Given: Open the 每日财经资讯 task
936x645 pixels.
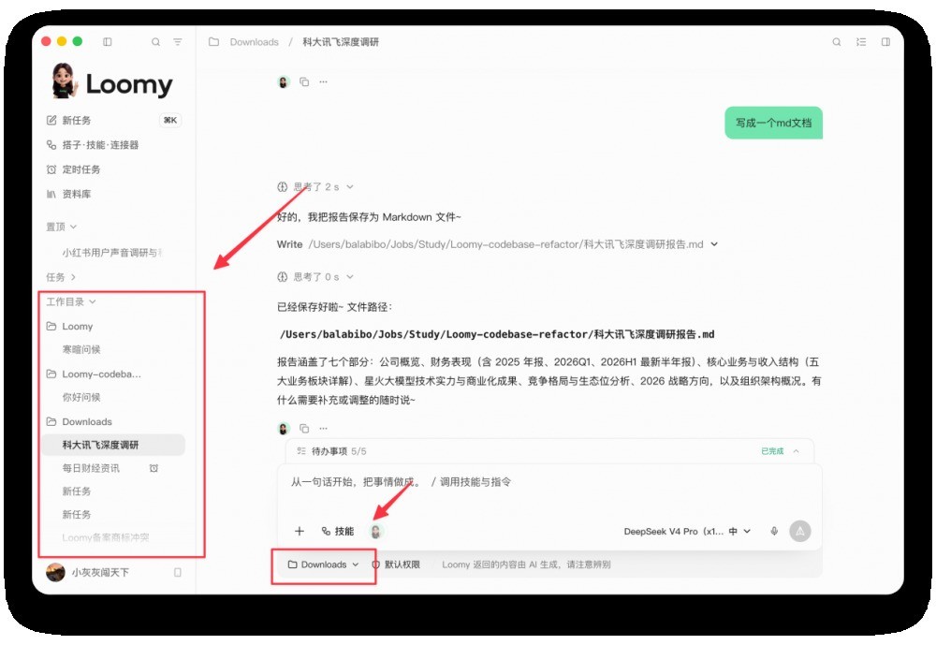Looking at the screenshot, I should (x=91, y=468).
